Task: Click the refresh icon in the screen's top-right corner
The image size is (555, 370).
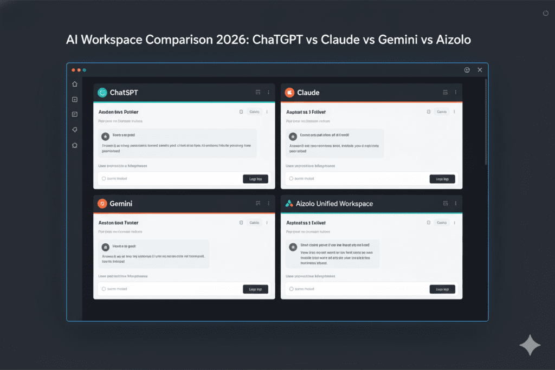Action: [545, 12]
